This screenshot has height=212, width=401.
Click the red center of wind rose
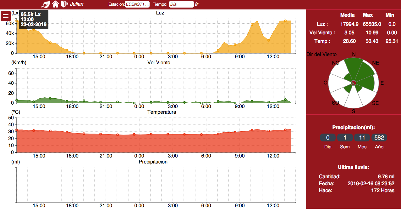point(353,83)
